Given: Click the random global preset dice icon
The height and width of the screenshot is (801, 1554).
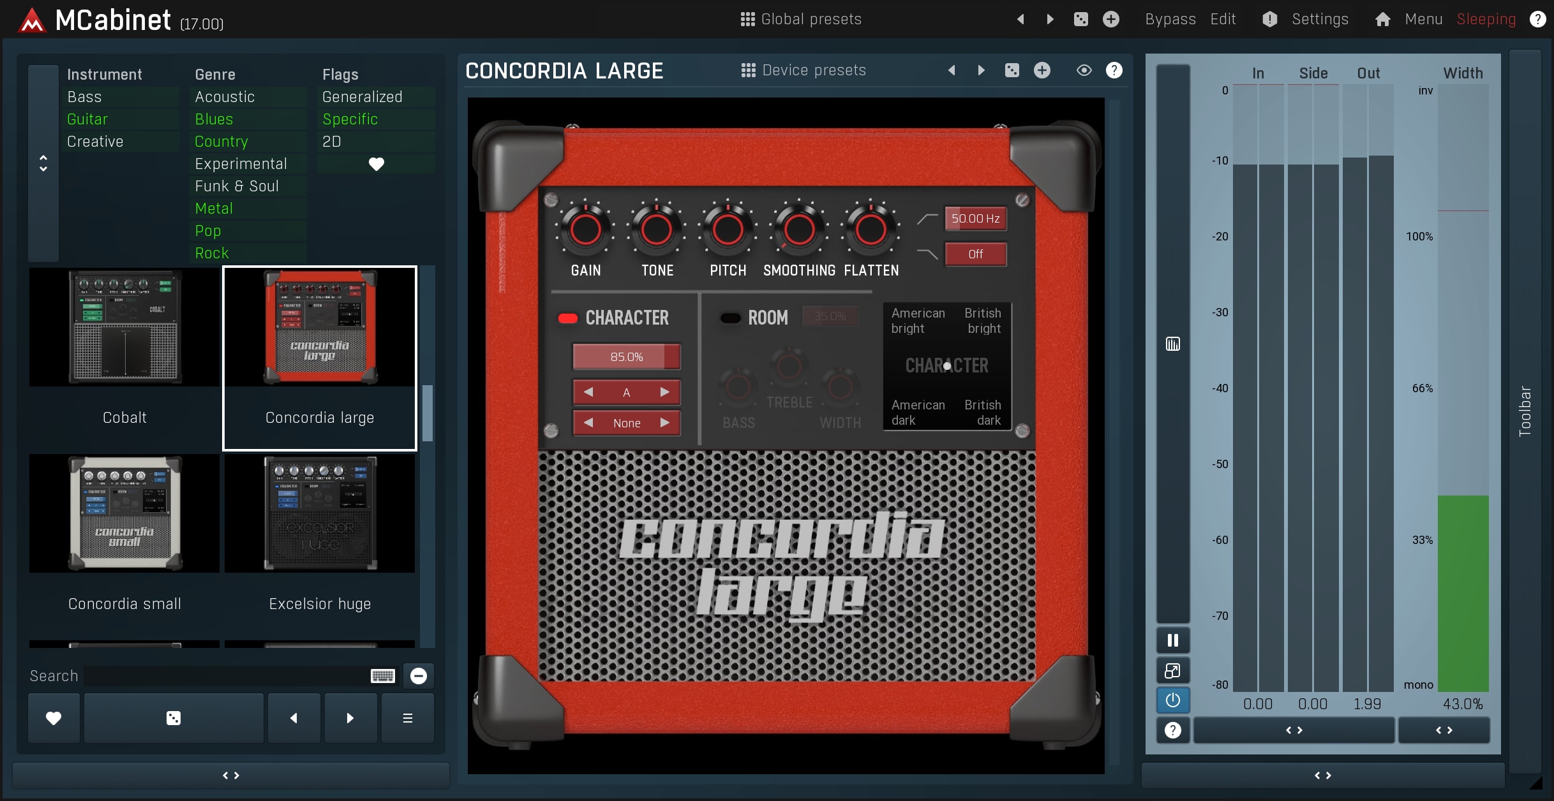Looking at the screenshot, I should click(1080, 19).
